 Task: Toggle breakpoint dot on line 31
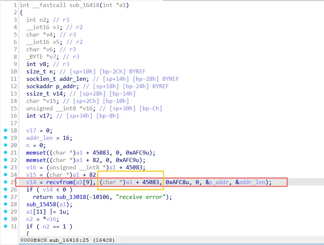(x=6, y=226)
